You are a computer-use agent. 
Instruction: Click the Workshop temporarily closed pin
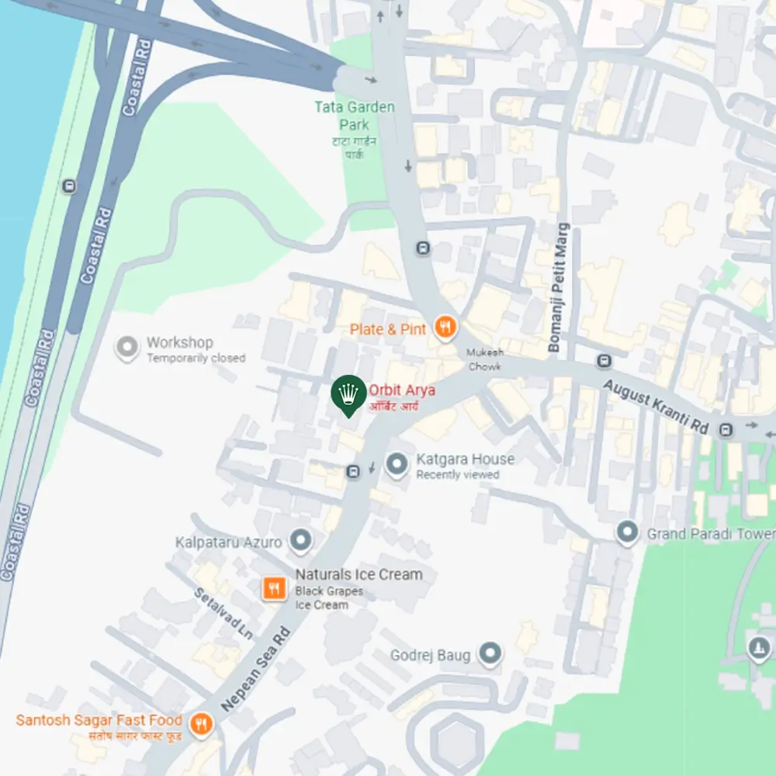pos(127,348)
